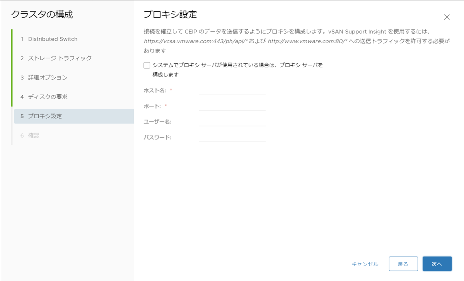Screen dimensions: 464x281
Task: Click the 戻る button
Action: tap(403, 264)
